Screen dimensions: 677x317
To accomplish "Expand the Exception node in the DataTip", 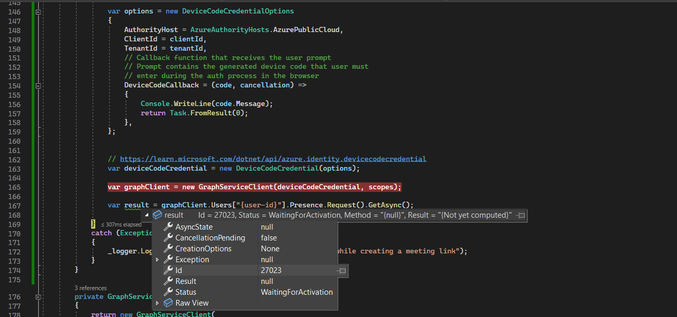I will point(157,259).
